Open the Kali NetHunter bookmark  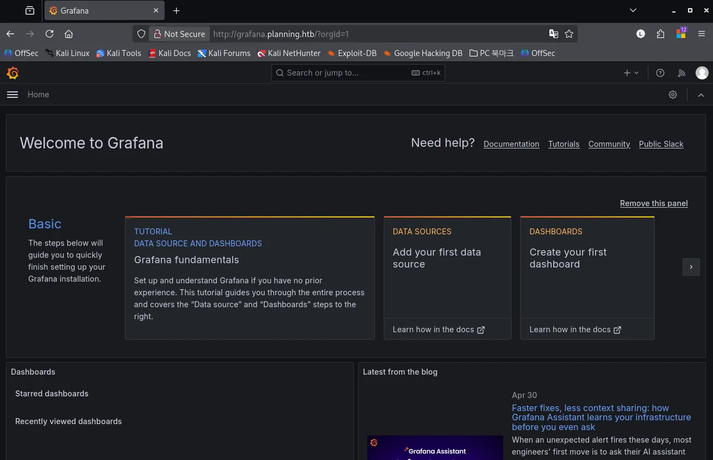point(289,53)
